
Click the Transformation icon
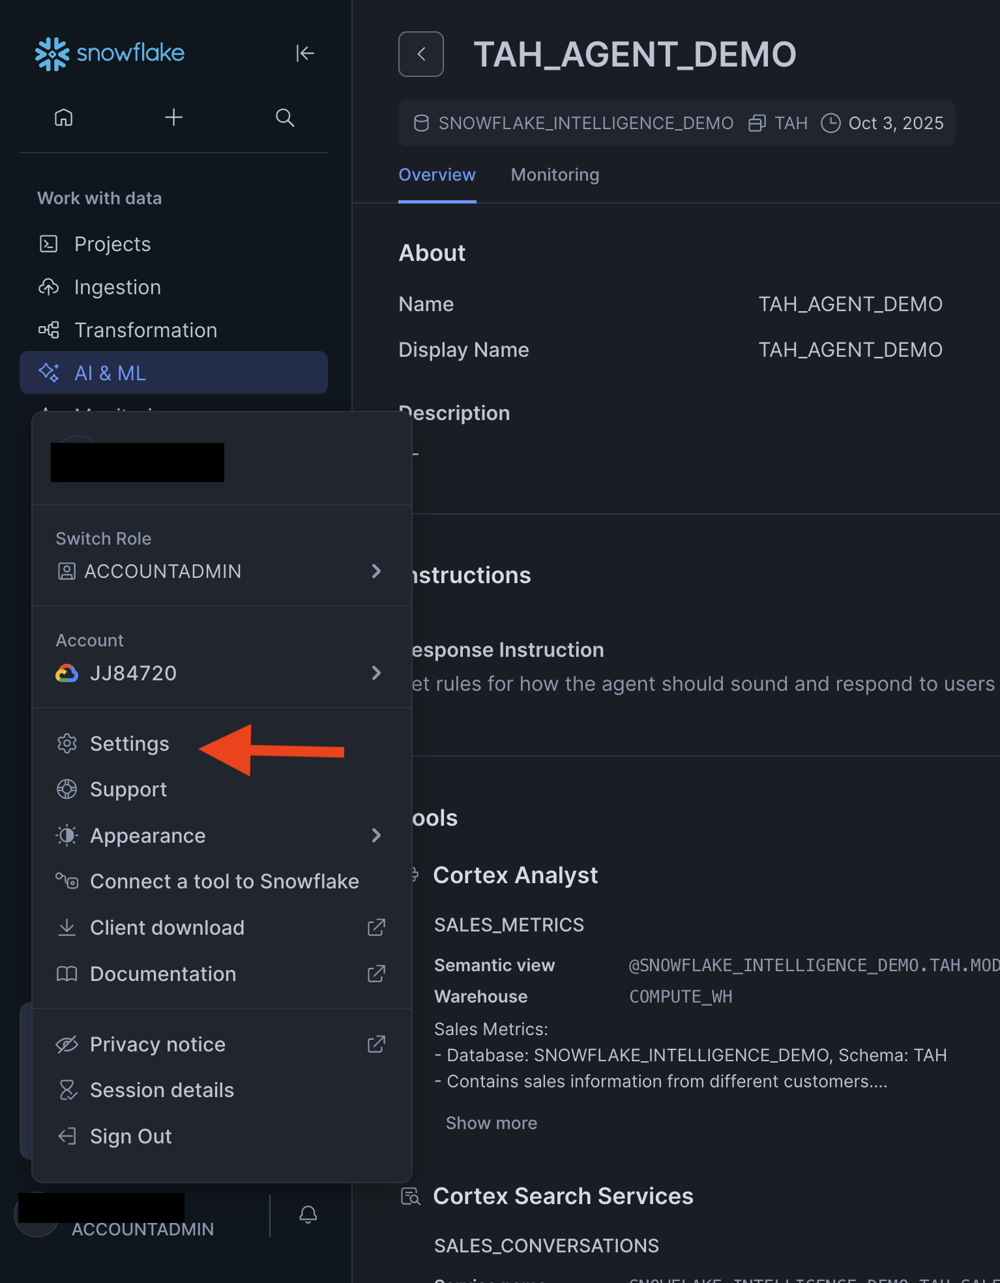(x=49, y=330)
